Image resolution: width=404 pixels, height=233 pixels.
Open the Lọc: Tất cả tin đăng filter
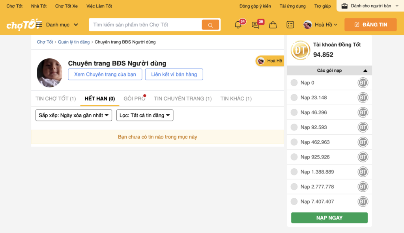[145, 115]
